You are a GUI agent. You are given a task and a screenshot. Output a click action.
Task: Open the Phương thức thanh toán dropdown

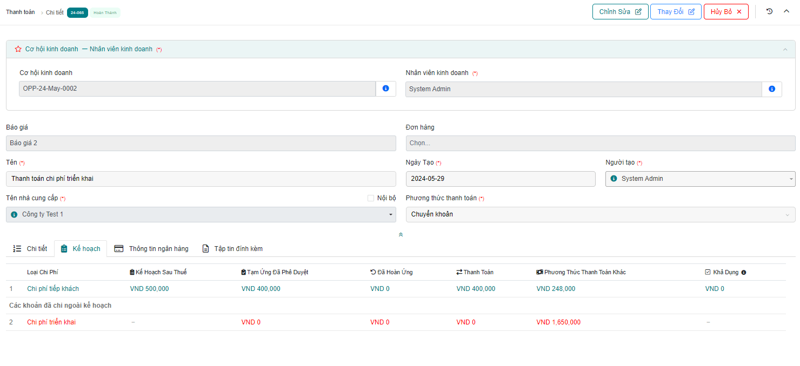(600, 214)
